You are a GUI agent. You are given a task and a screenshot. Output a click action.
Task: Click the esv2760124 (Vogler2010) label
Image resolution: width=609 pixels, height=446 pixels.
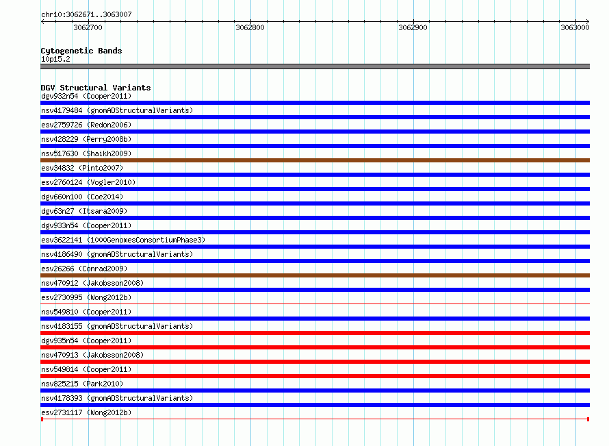[x=88, y=182]
